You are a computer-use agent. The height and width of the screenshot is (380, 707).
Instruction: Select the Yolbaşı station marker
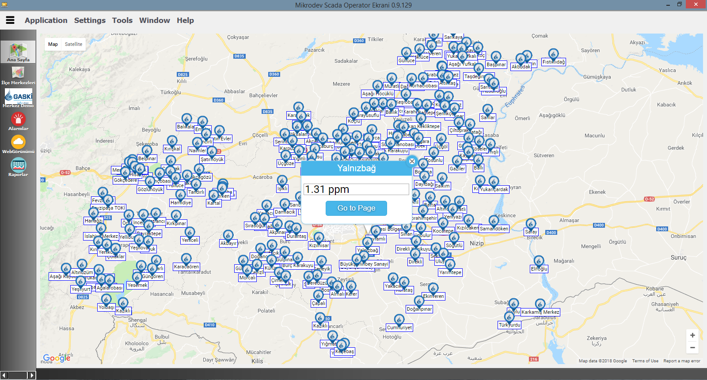point(106,300)
